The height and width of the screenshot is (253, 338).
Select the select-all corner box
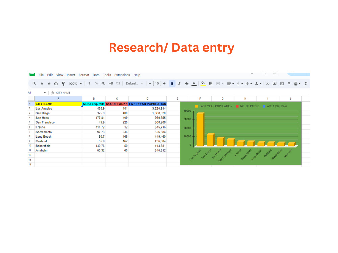tap(31, 99)
